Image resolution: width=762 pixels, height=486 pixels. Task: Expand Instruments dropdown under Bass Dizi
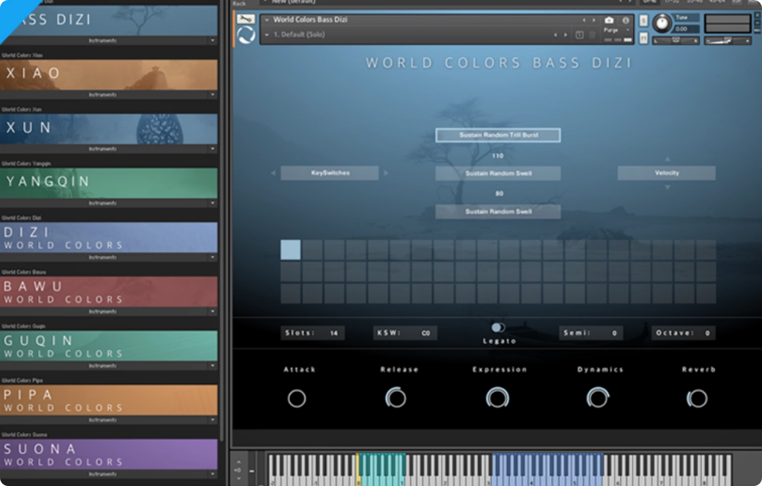click(x=213, y=41)
